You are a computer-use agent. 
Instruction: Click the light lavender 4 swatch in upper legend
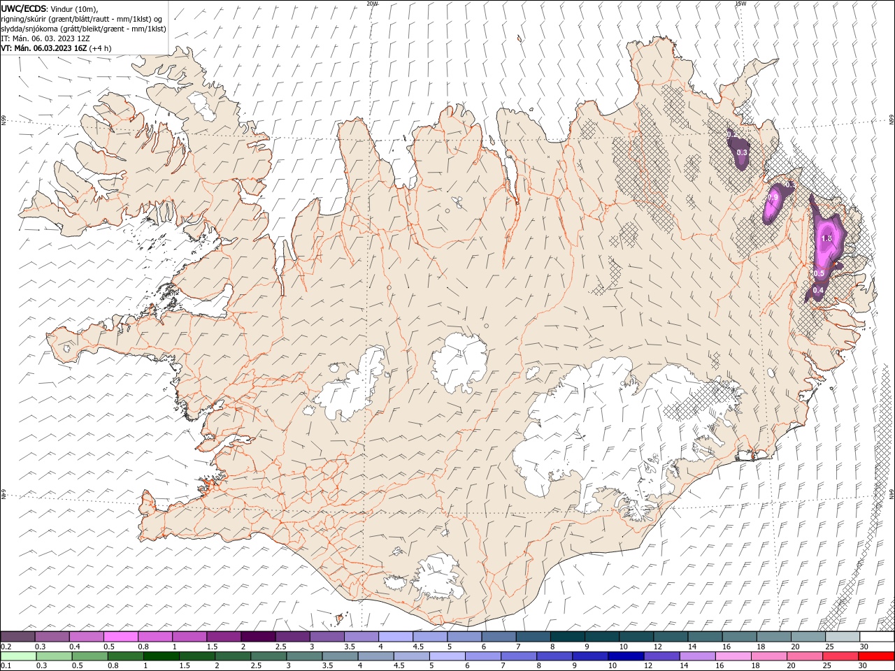tap(396, 636)
